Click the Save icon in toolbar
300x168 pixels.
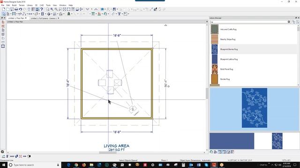(x=12, y=9)
